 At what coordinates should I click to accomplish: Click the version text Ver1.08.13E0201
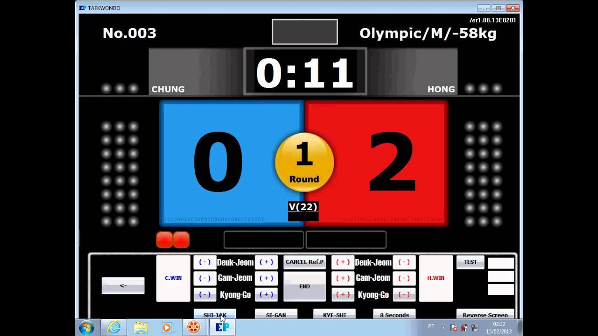pyautogui.click(x=493, y=20)
